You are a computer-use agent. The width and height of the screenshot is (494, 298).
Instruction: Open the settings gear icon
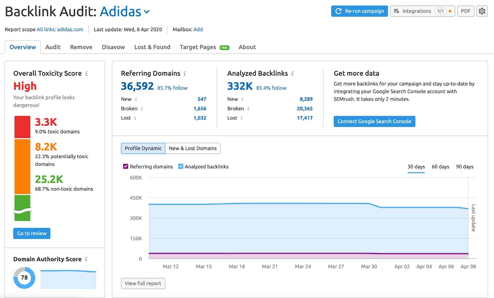[x=482, y=11]
